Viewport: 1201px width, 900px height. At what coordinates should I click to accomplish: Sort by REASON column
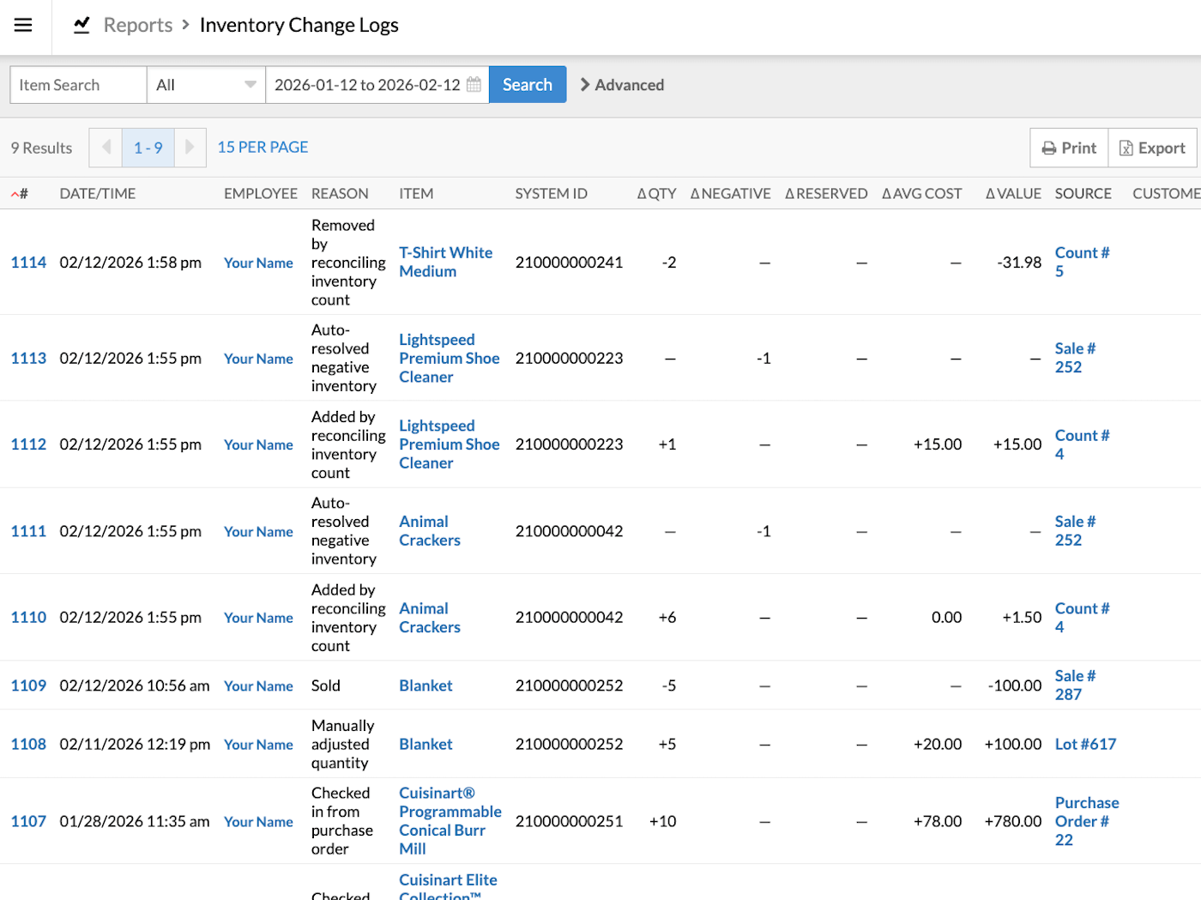coord(340,194)
